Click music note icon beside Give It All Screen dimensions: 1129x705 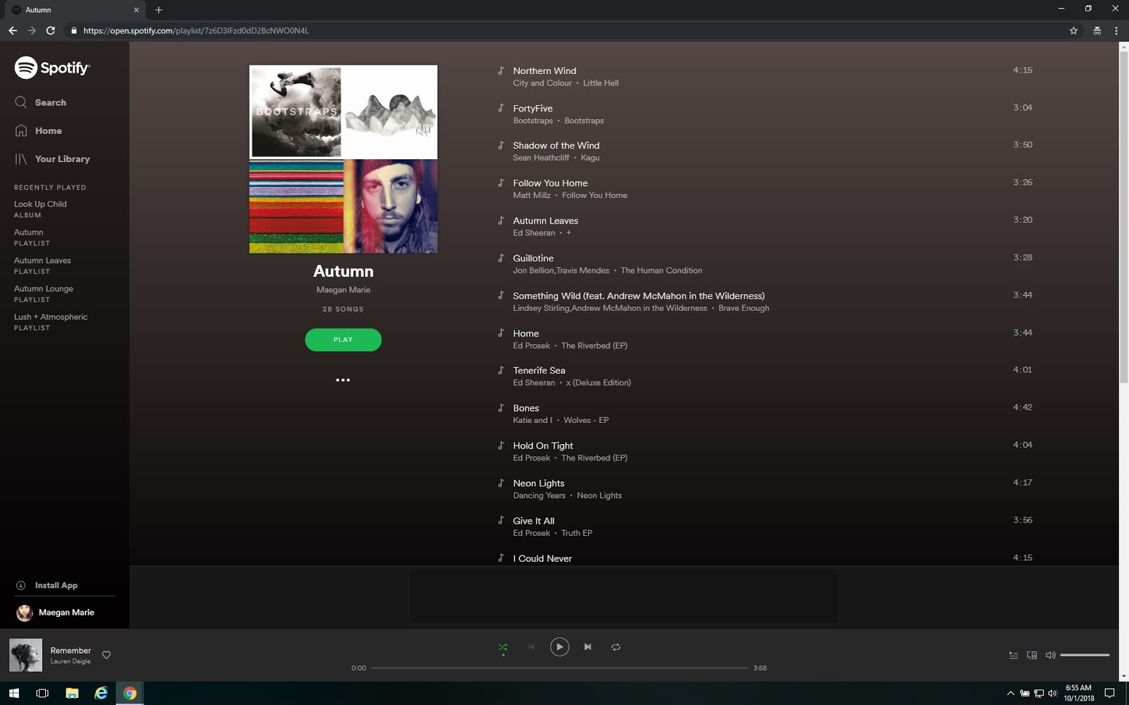501,520
